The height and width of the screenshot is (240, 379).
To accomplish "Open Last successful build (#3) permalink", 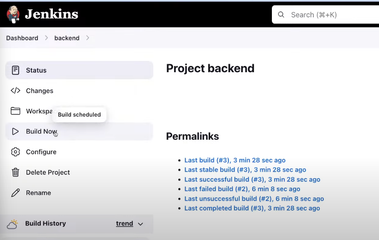I will 252,179.
